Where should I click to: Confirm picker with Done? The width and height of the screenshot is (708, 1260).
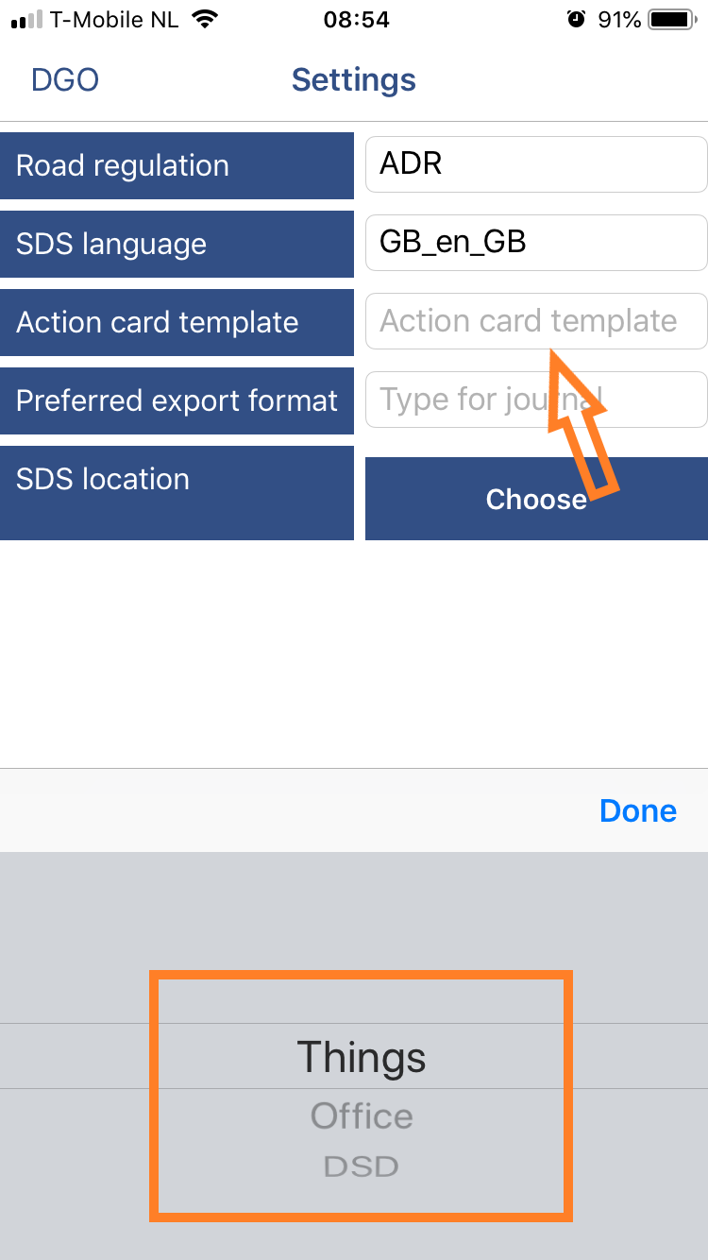[638, 811]
